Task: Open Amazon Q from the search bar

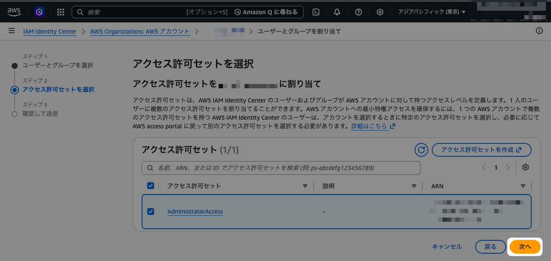Action: (266, 12)
